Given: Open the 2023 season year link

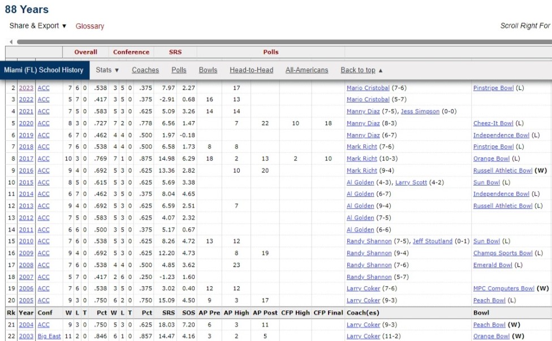Looking at the screenshot, I should (x=27, y=88).
